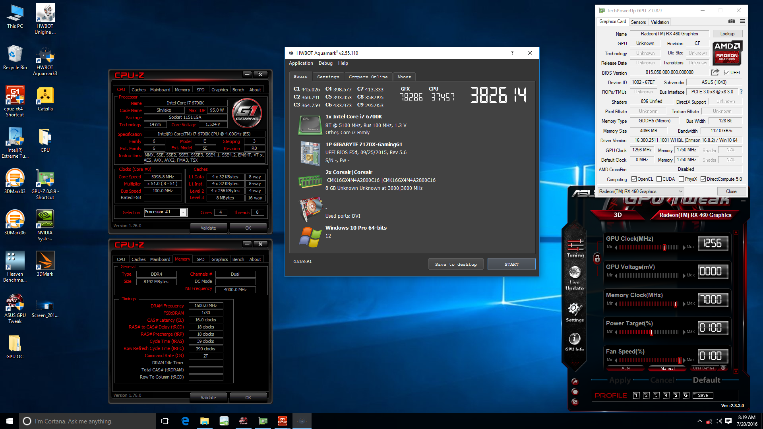Click the Bus Interface question mark icon

(x=741, y=92)
